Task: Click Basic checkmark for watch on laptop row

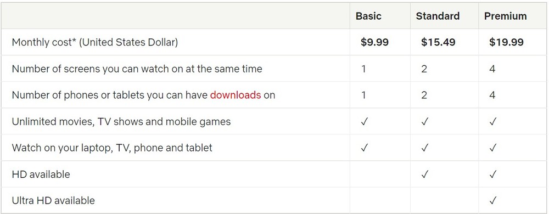Action: pos(364,148)
